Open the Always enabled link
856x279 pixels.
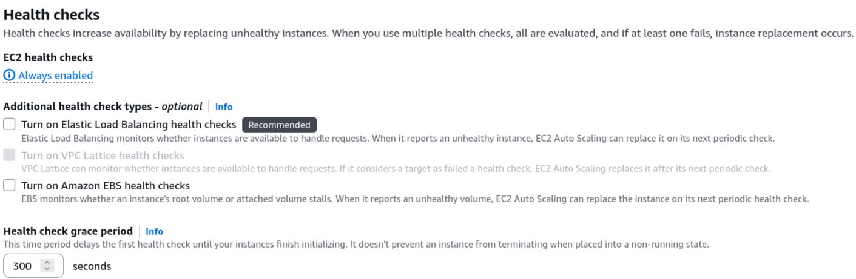click(55, 76)
